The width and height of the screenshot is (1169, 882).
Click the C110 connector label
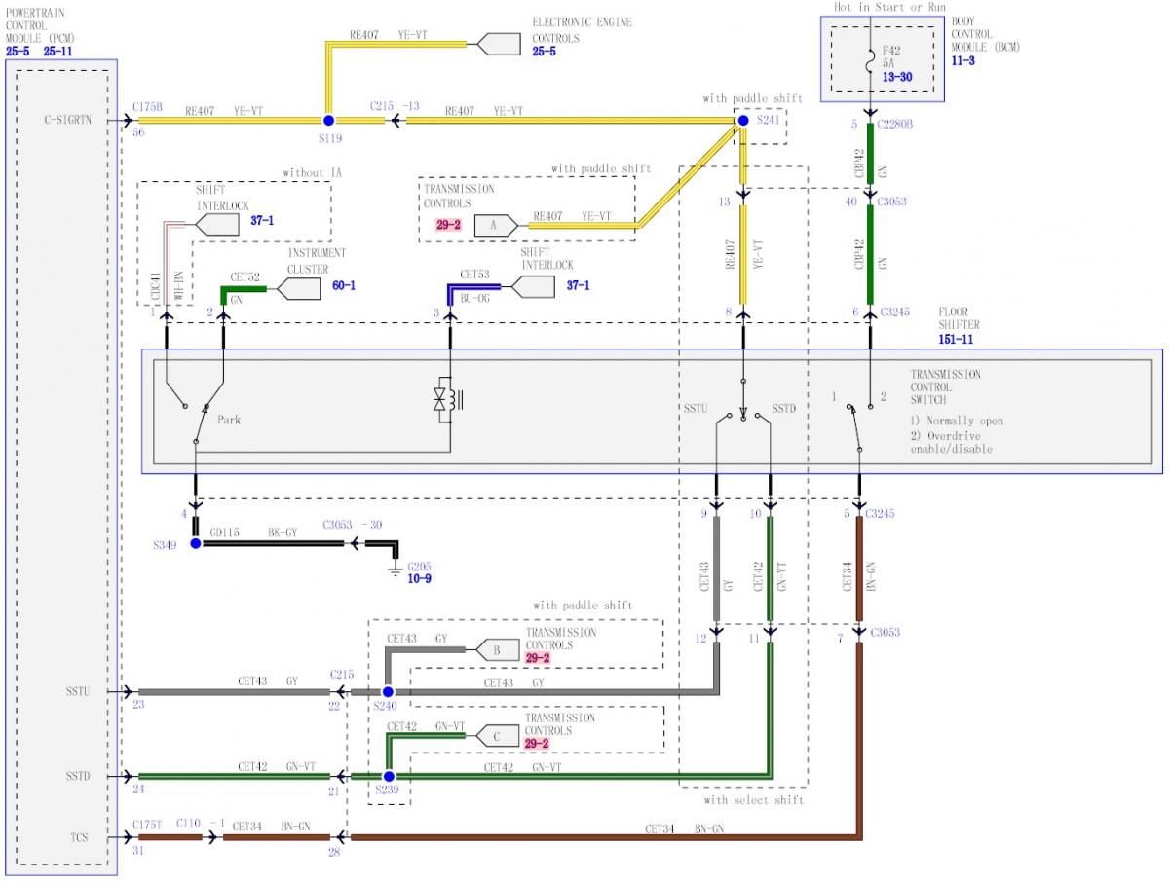pyautogui.click(x=188, y=824)
